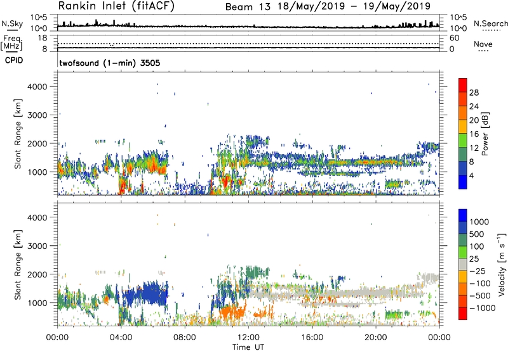Click the 'Time UT' axis title
Screen dimensions: 508x351
coord(248,347)
